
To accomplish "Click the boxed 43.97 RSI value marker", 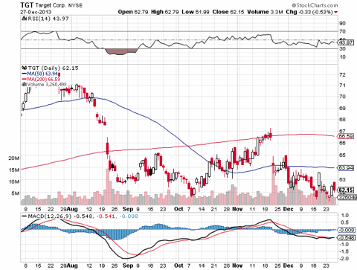I will coord(346,42).
